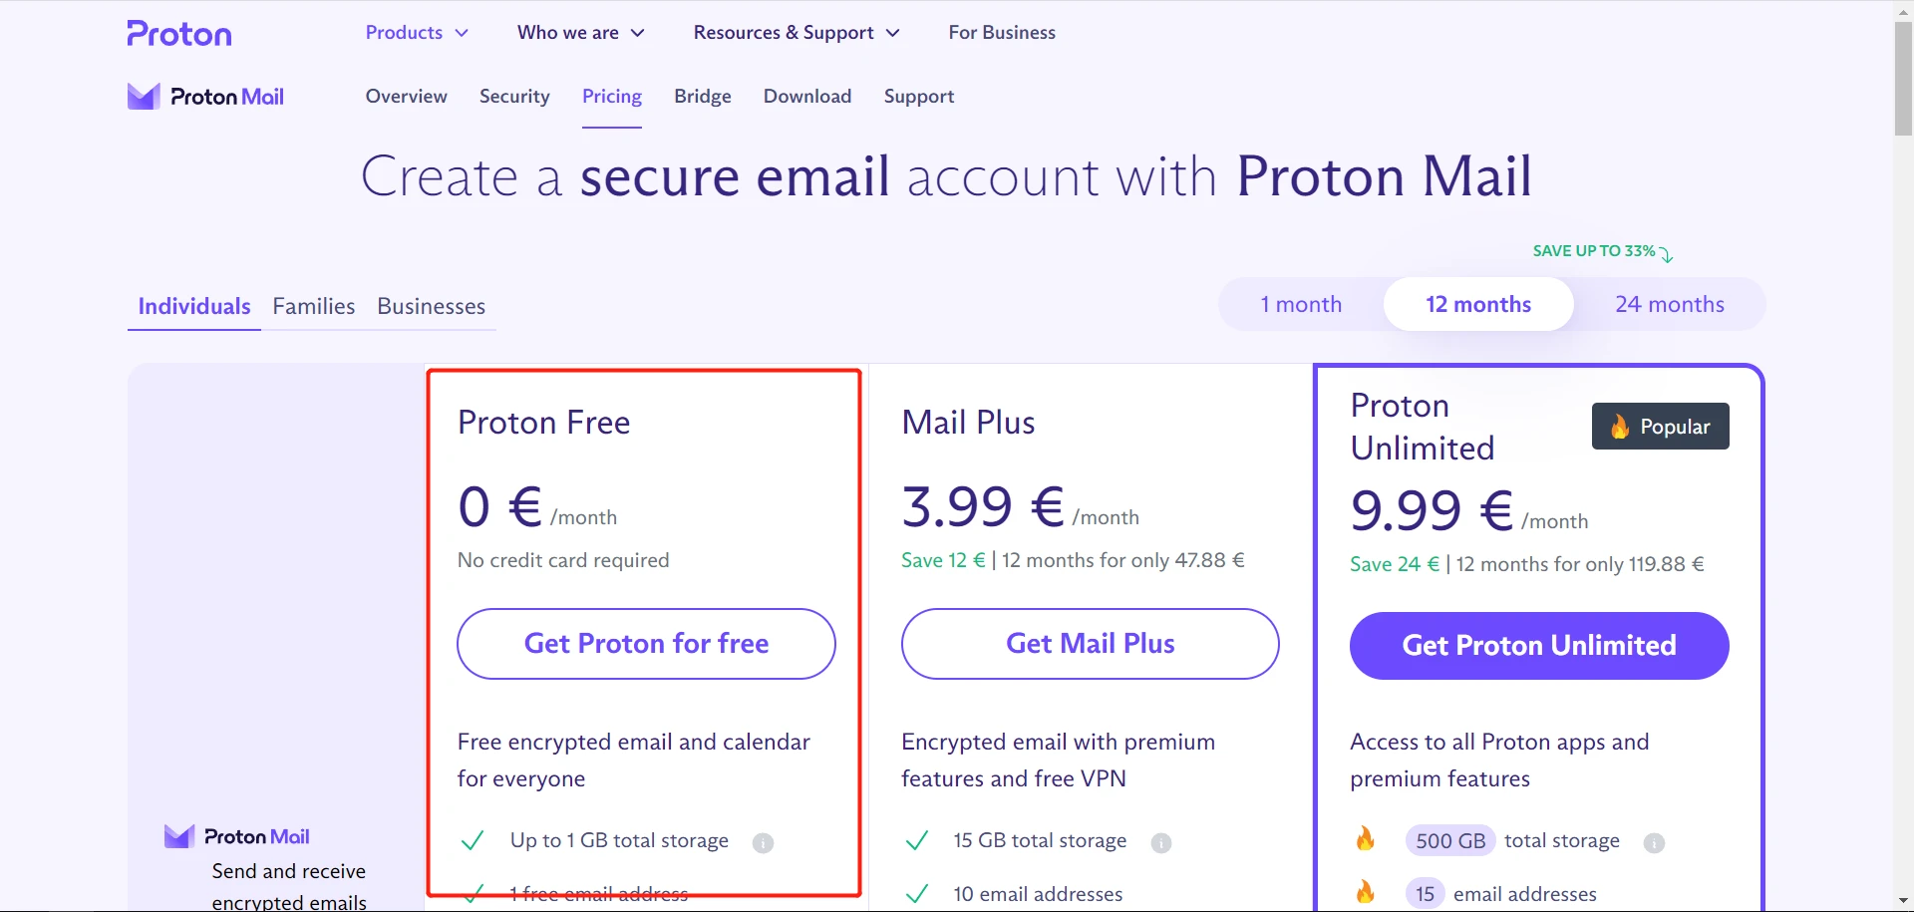Screen dimensions: 1914x912
Task: Select the 1 month billing option
Action: [1301, 304]
